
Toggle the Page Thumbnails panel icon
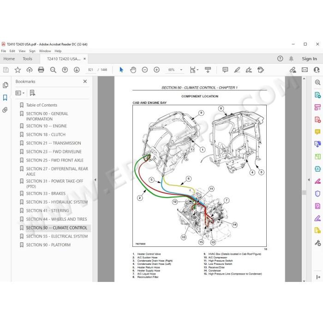tap(6, 85)
